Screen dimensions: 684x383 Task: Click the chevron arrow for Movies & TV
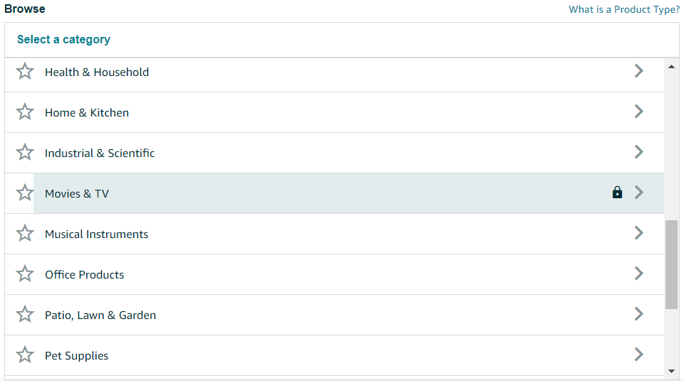click(x=638, y=193)
